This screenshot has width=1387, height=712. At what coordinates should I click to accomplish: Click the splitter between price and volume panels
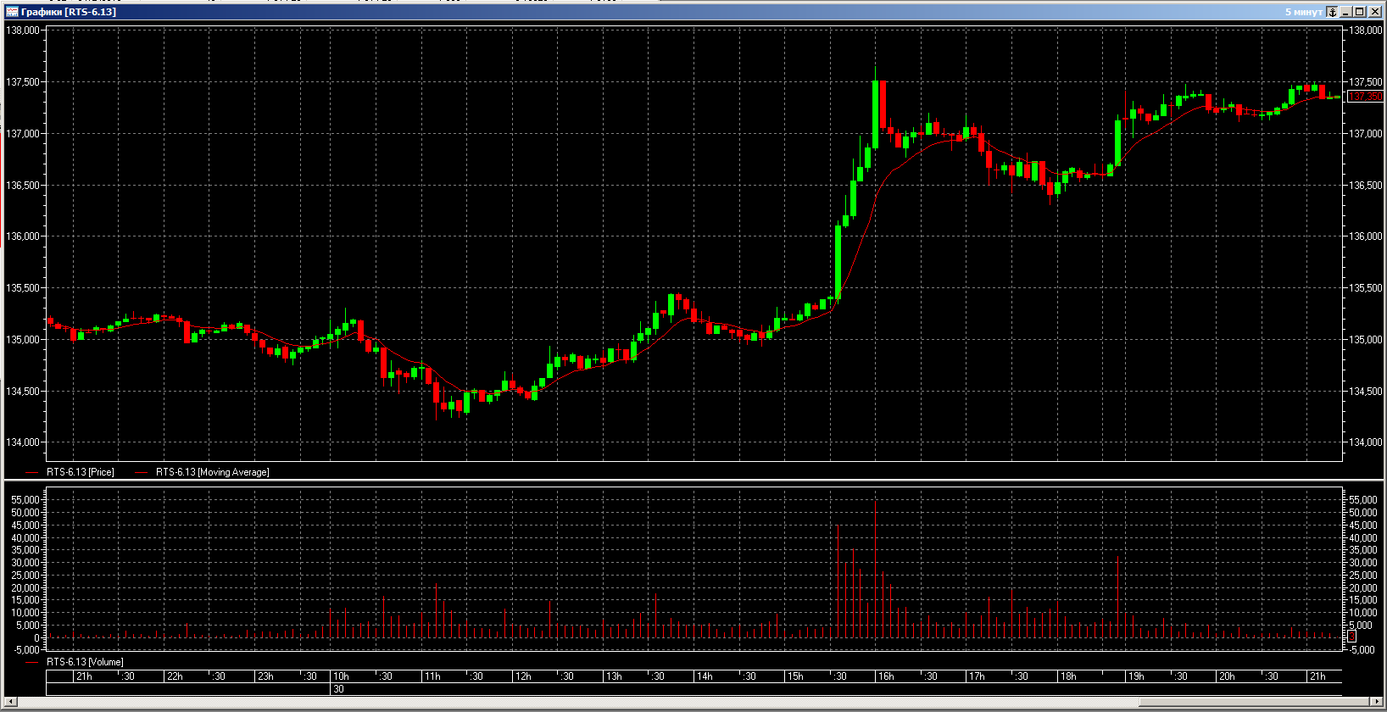(693, 481)
